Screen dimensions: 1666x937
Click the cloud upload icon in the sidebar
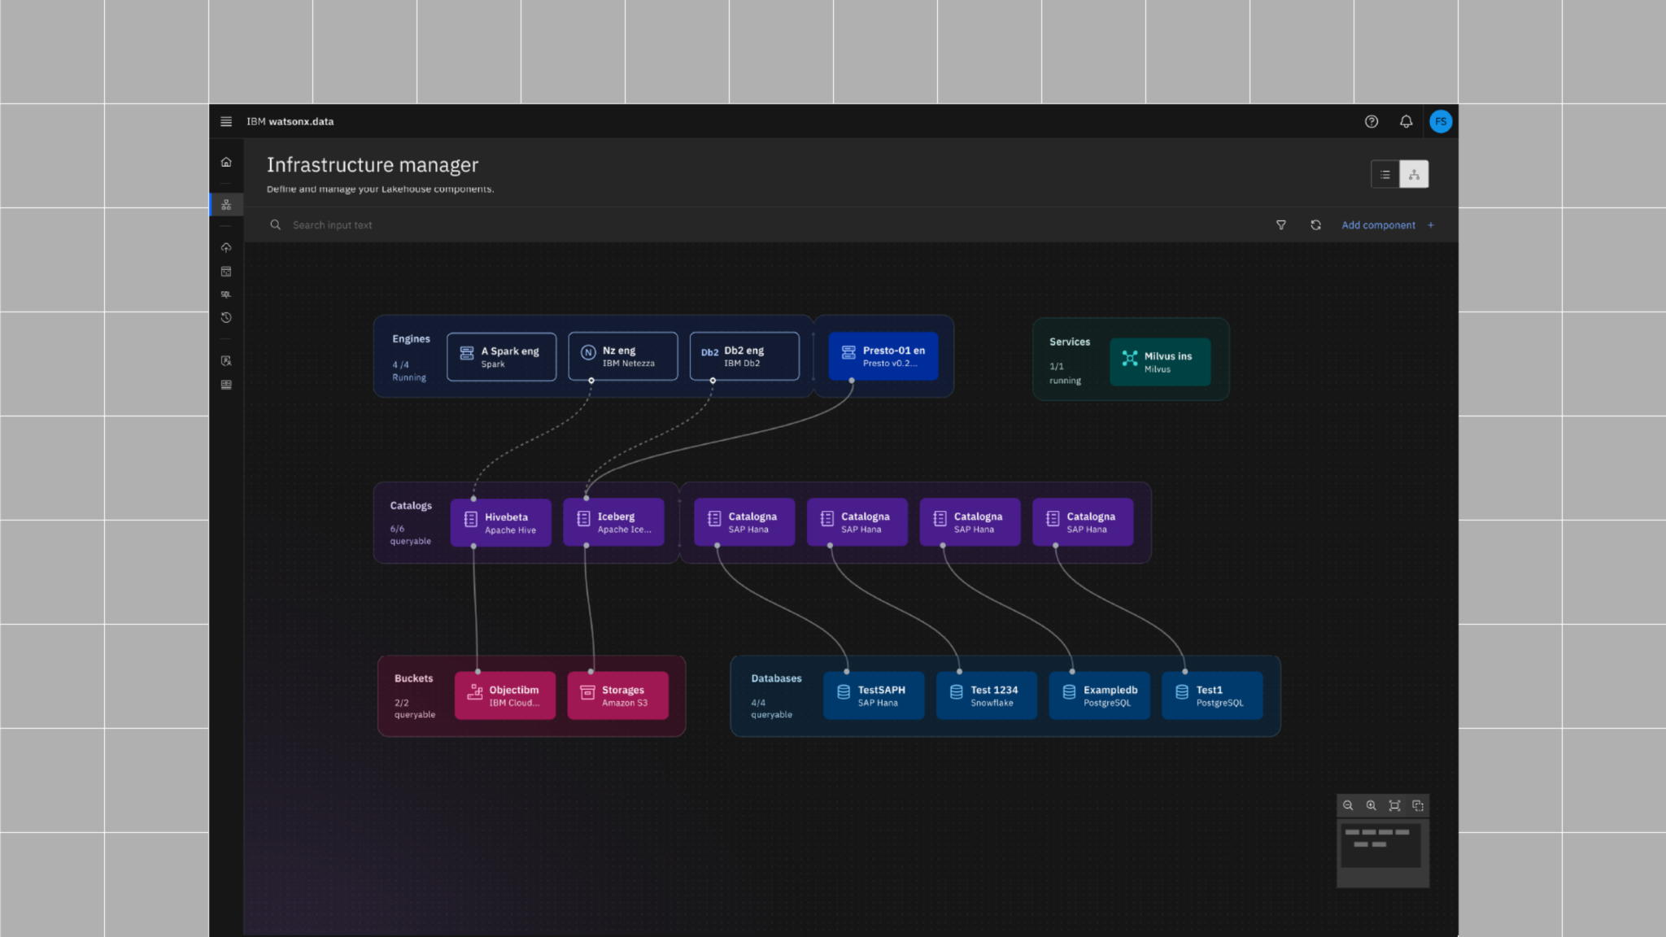pos(226,247)
